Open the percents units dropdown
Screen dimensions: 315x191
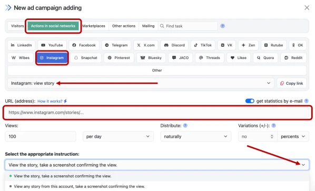[293, 136]
